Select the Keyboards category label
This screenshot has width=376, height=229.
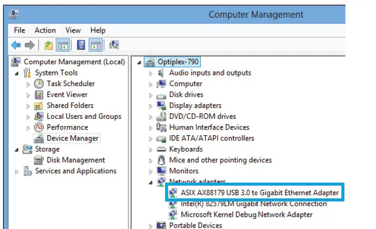[x=186, y=149]
